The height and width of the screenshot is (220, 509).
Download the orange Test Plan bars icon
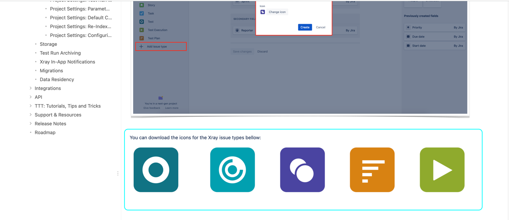tap(372, 170)
